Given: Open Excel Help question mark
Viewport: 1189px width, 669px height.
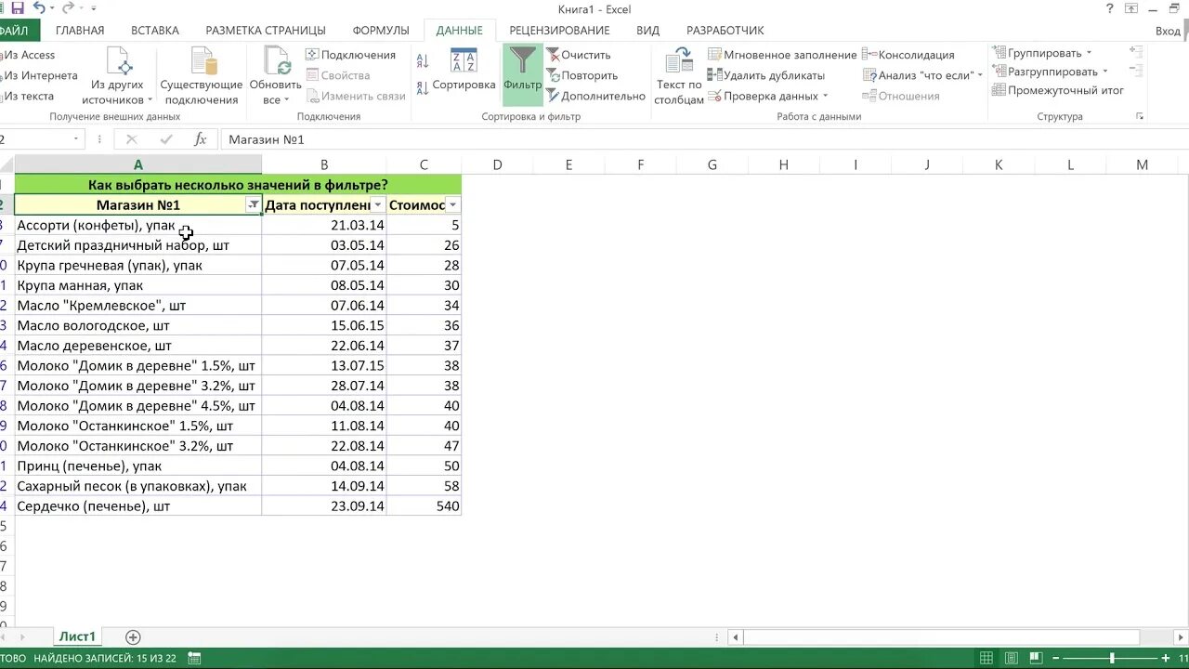Looking at the screenshot, I should click(1110, 8).
